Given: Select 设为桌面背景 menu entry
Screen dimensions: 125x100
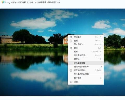Looking at the screenshot, I should 86,63.
